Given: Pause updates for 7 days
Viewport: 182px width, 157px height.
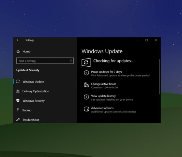Looking at the screenshot, I should coord(106,72).
